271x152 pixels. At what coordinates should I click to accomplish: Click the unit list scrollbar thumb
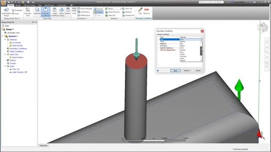pyautogui.click(x=201, y=51)
